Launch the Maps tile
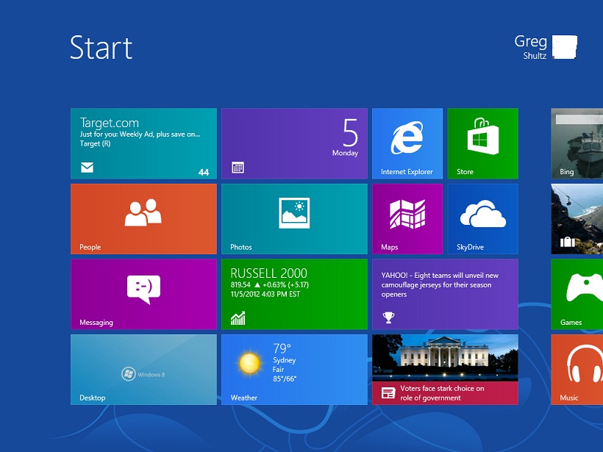Screen dimensions: 603x452 [x=407, y=219]
